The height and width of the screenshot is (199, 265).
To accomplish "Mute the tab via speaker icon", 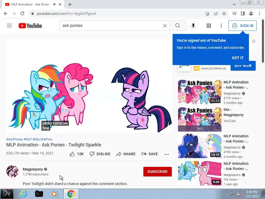I will [54, 4].
